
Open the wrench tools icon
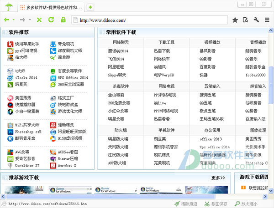click(256, 20)
